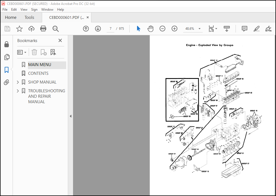This screenshot has width=276, height=196.
Task: Click the 48.6% zoom value field
Action: click(x=190, y=29)
